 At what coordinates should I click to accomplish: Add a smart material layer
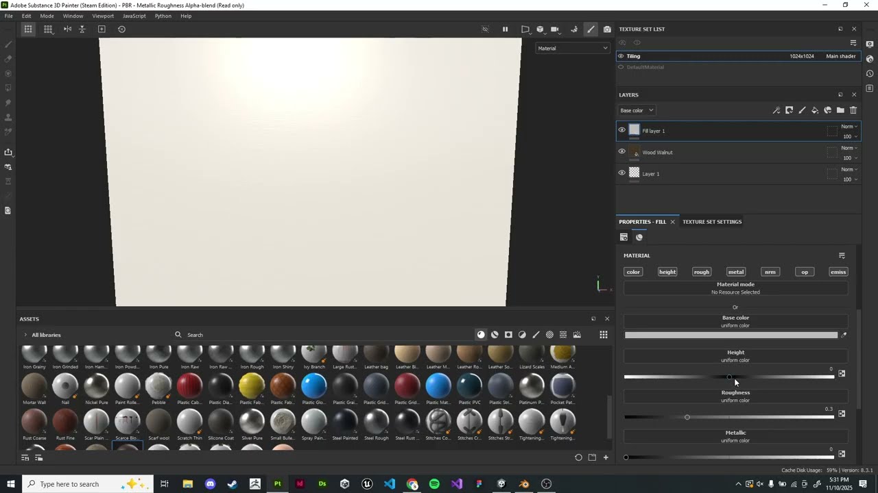(x=828, y=110)
